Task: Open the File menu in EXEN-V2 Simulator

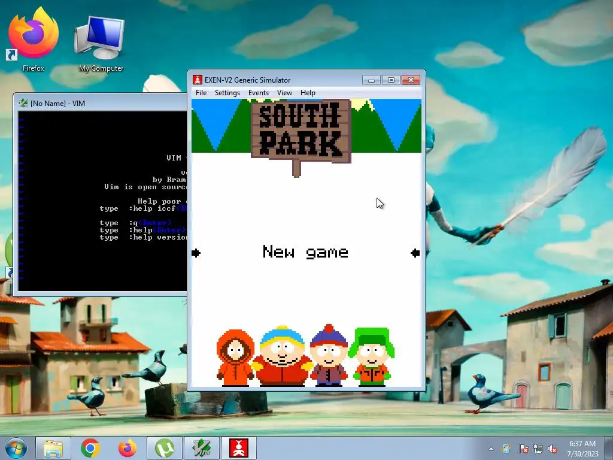Action: [x=201, y=93]
